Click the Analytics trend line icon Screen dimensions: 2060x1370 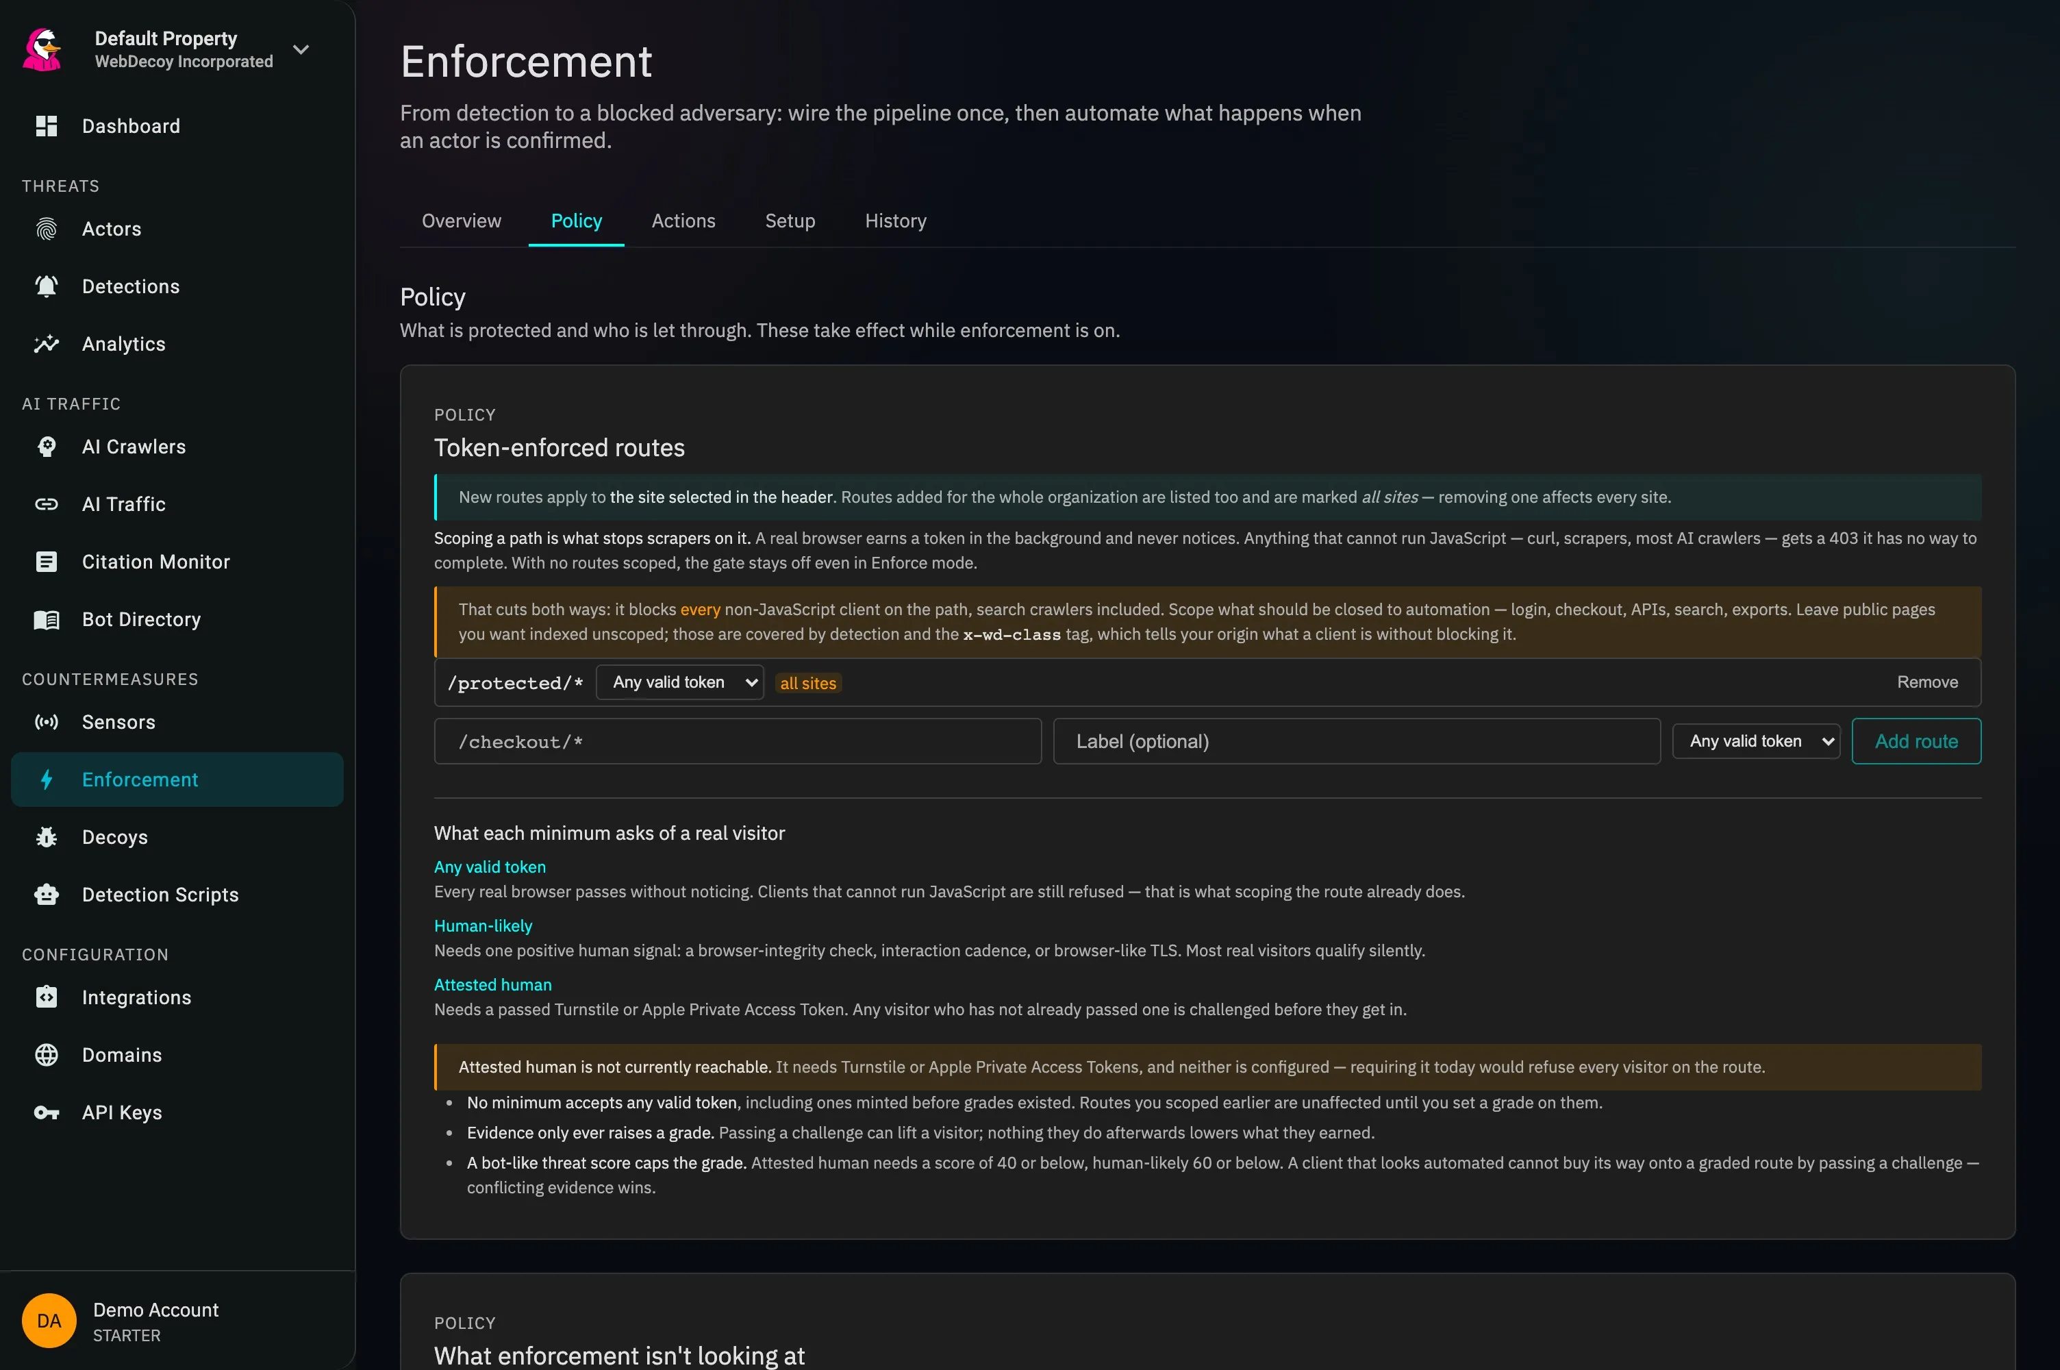pyautogui.click(x=47, y=343)
